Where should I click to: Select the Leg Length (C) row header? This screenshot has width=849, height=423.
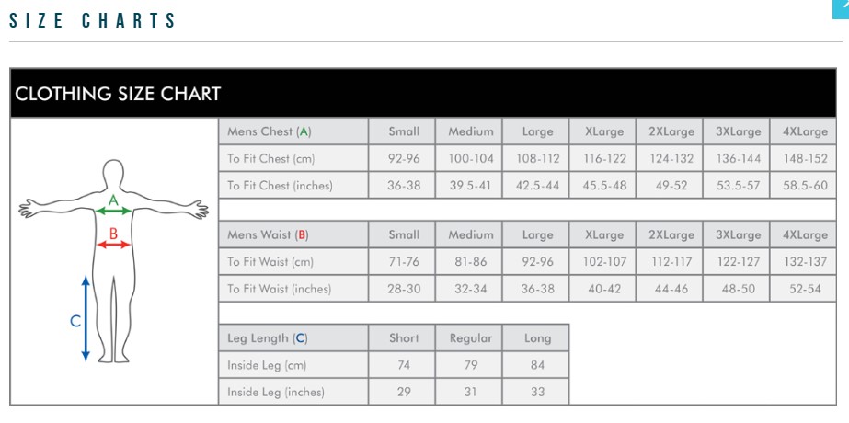pos(293,338)
